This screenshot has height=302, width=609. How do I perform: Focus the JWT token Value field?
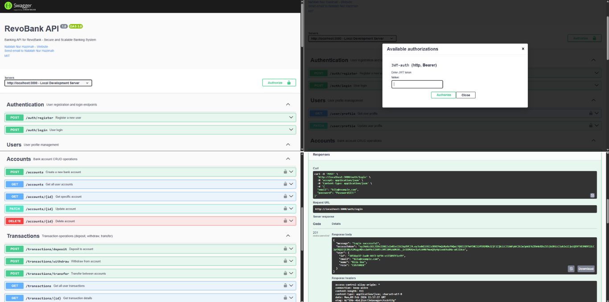pos(417,84)
